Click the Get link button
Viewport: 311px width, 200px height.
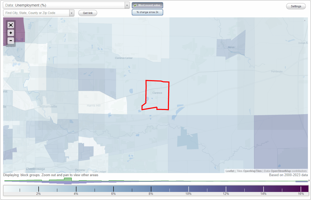88,13
